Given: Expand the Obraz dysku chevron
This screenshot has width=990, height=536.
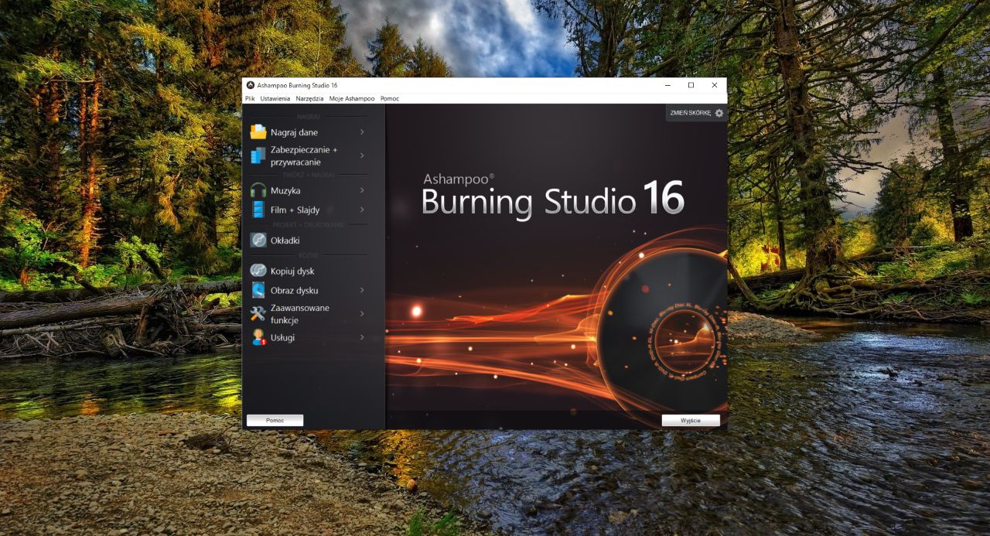Looking at the screenshot, I should pyautogui.click(x=362, y=290).
